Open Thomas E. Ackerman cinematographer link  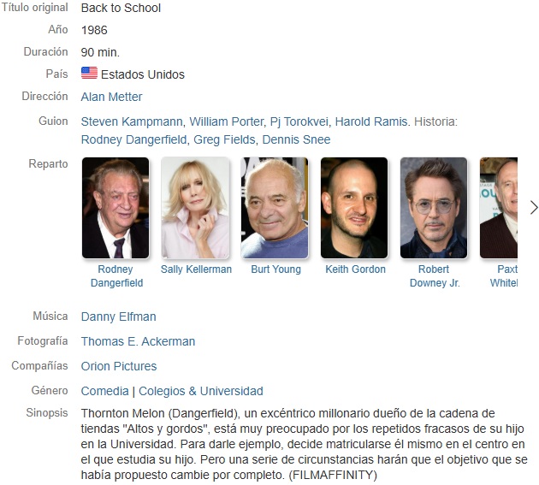coord(139,341)
